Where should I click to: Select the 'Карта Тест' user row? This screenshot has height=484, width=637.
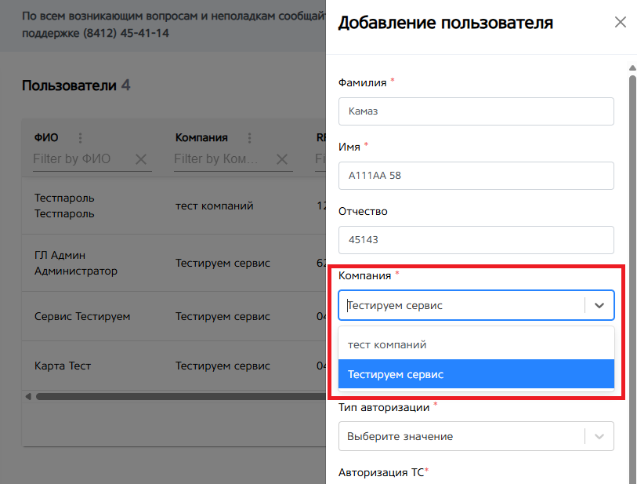[x=174, y=366]
